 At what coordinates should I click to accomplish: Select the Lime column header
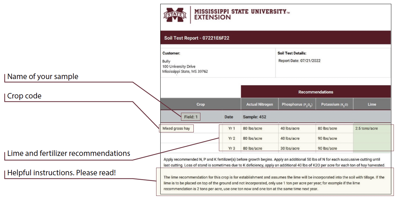click(x=372, y=104)
